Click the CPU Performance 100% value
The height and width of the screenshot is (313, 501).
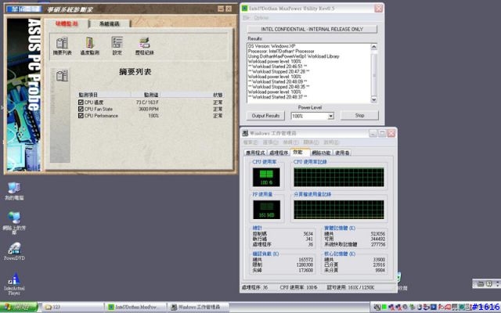point(153,116)
